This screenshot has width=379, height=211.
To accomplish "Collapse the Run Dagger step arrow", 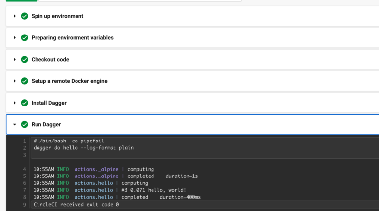I will [x=15, y=125].
